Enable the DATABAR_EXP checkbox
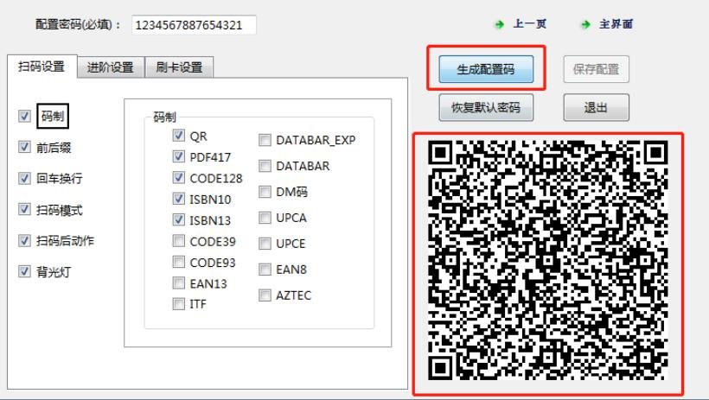Viewport: 709px width, 400px height. 265,140
